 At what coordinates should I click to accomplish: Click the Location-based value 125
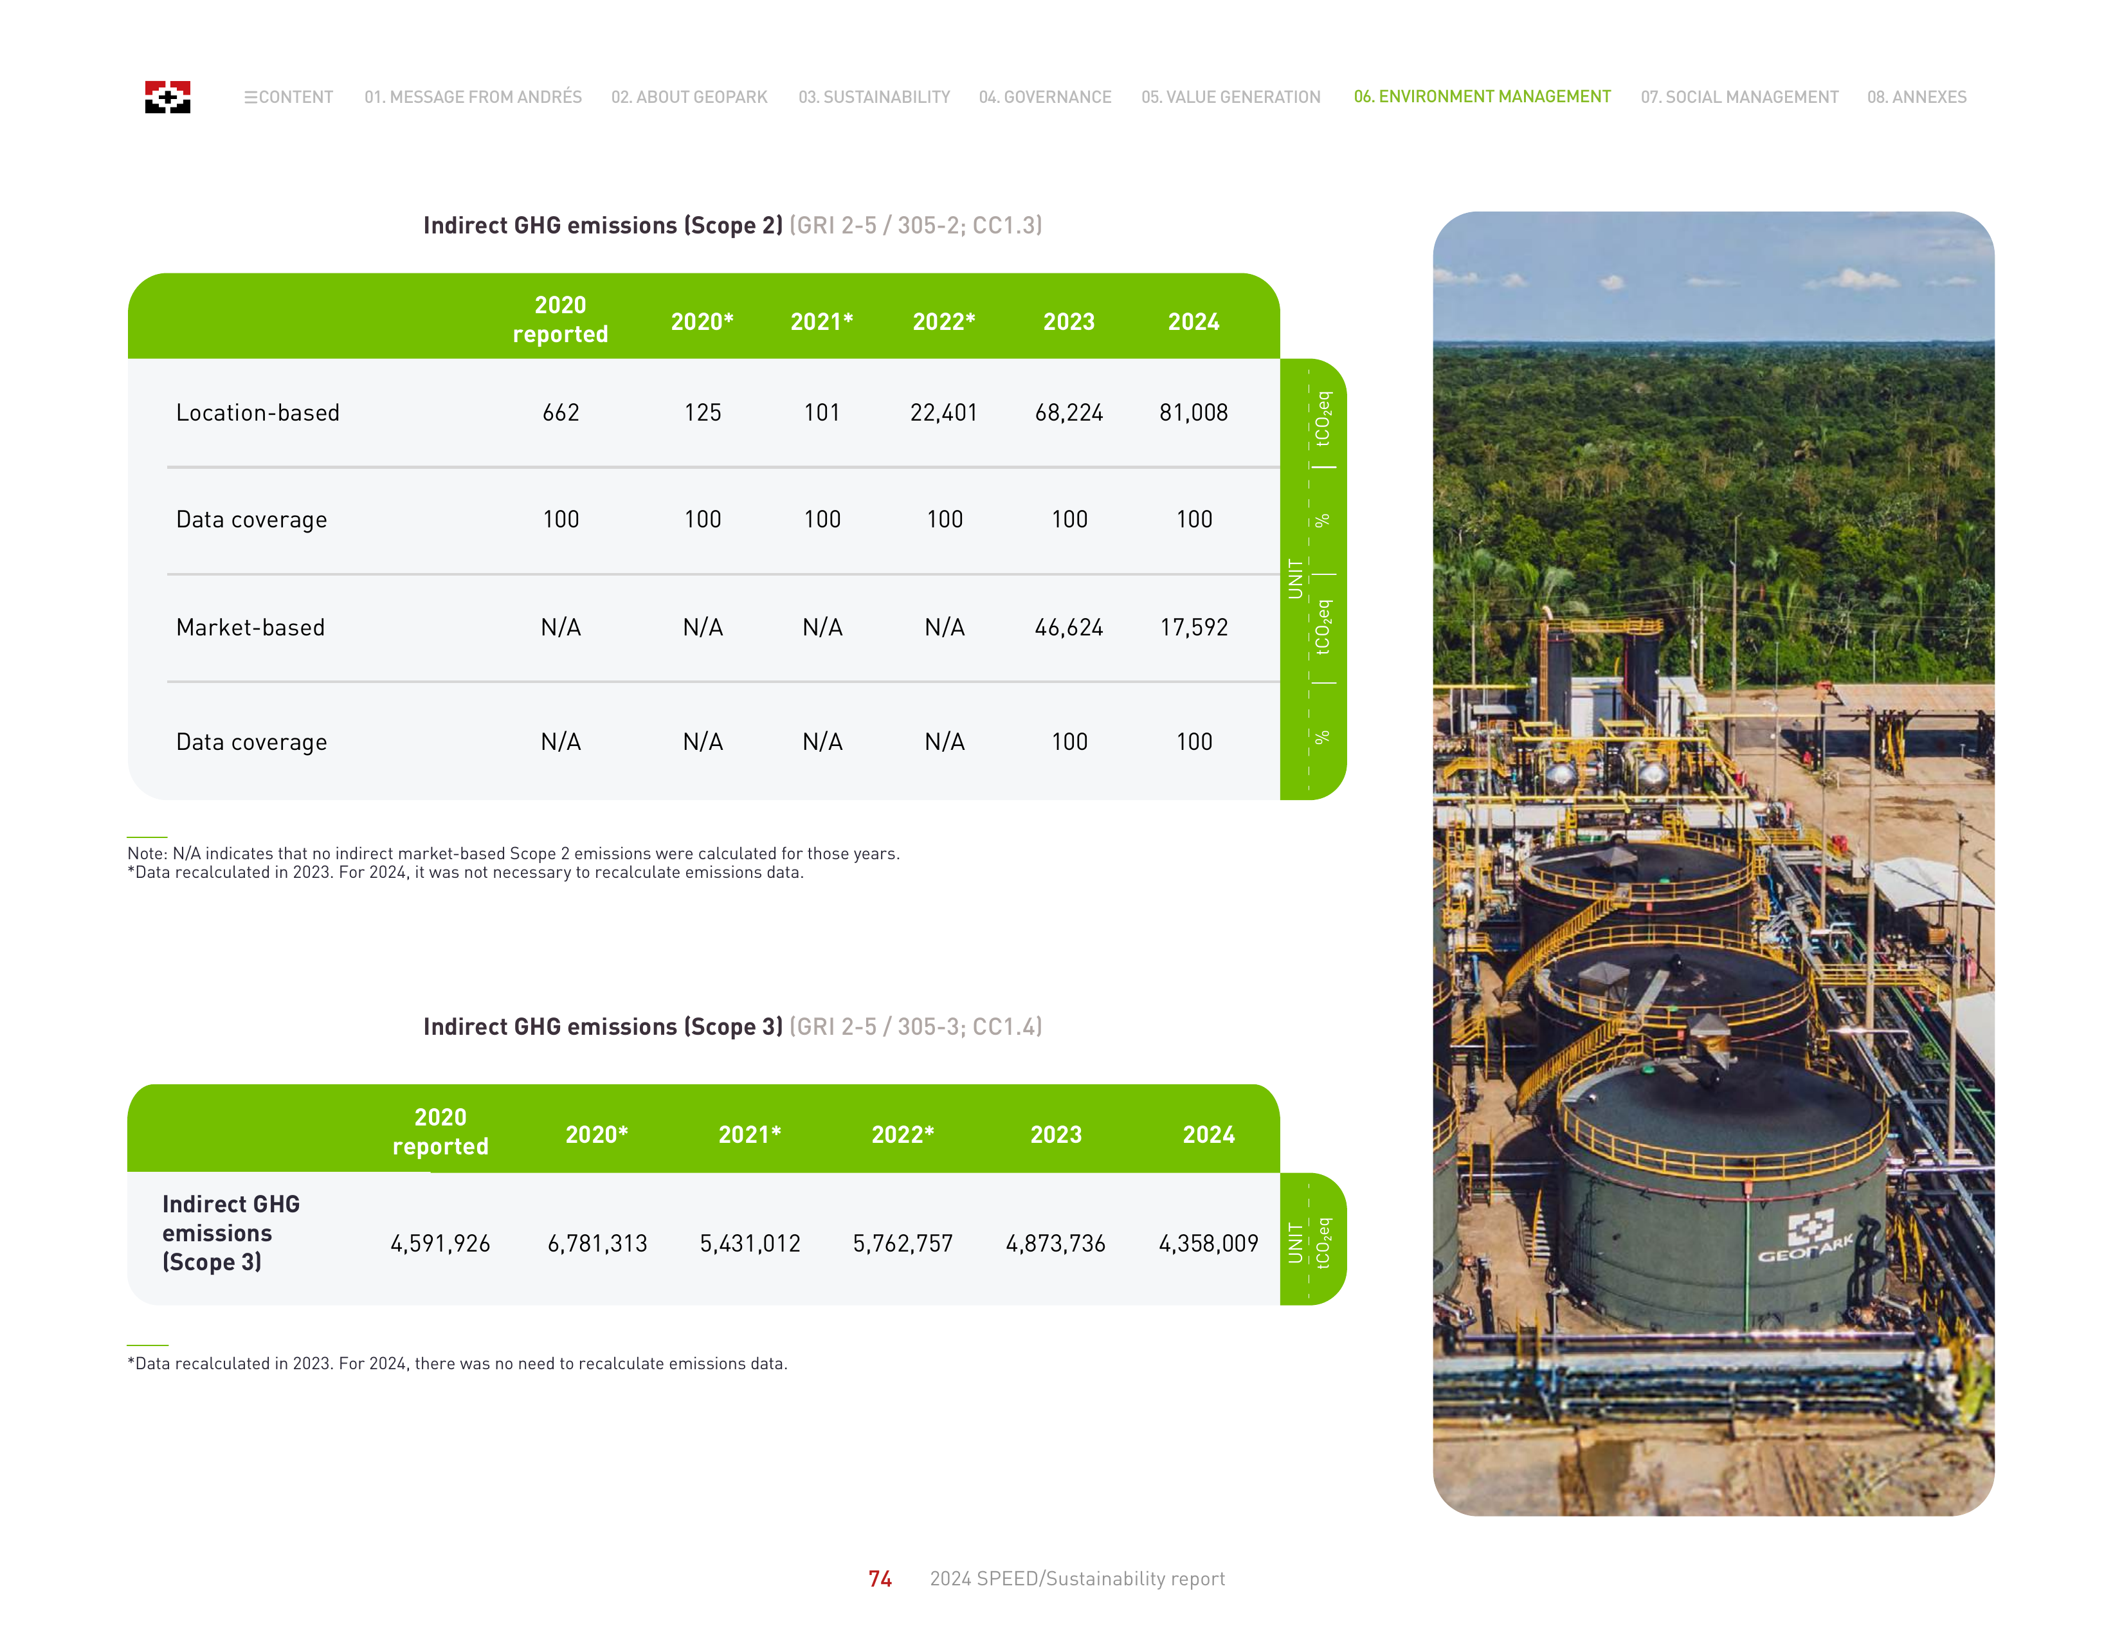702,413
